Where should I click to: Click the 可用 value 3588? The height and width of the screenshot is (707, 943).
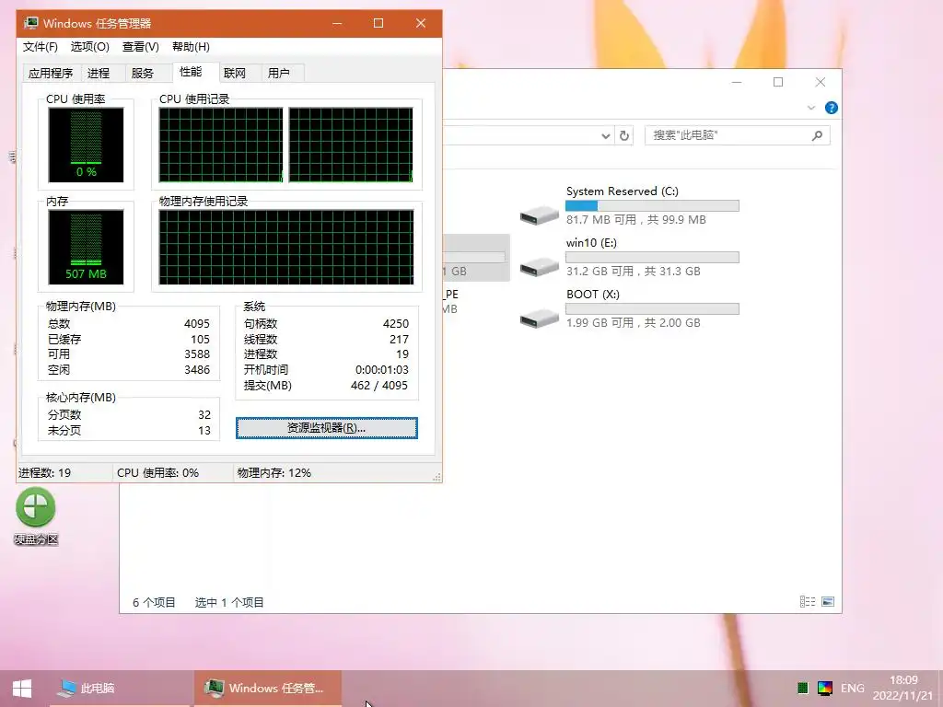[x=197, y=354]
